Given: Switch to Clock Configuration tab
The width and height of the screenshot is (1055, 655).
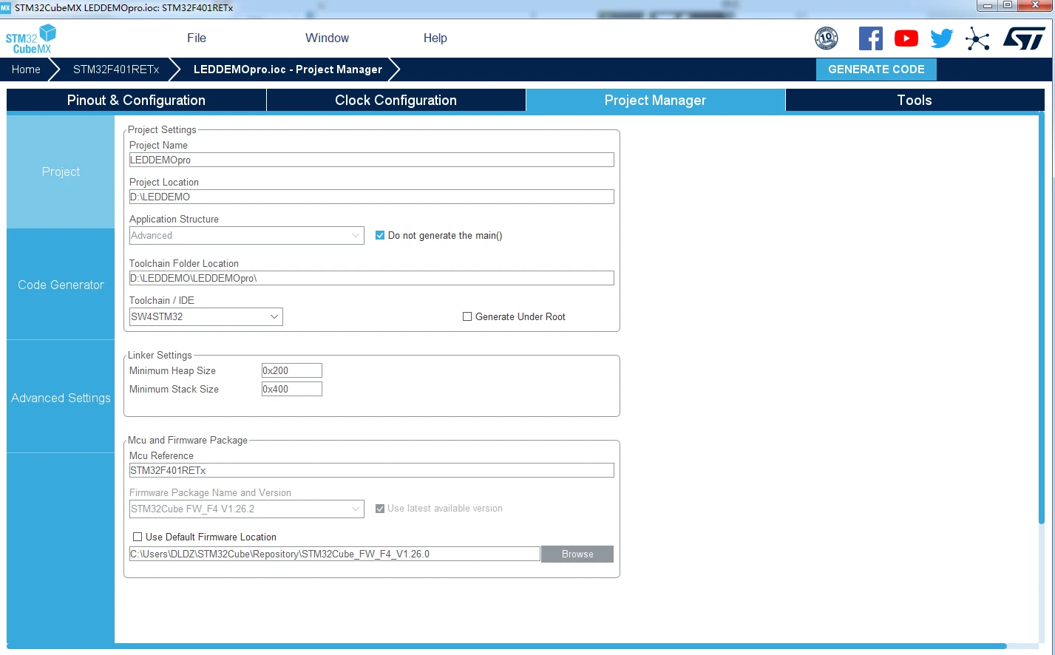Looking at the screenshot, I should (x=396, y=101).
